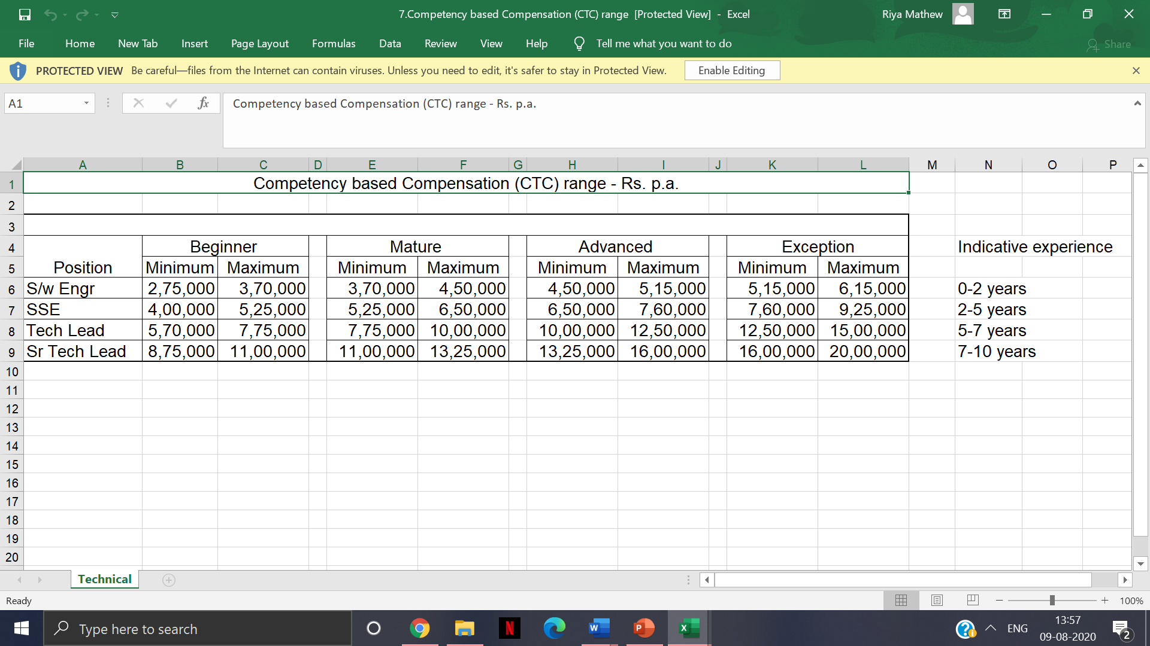Dismiss the Protected View warning bar
This screenshot has width=1150, height=646.
(x=1136, y=70)
